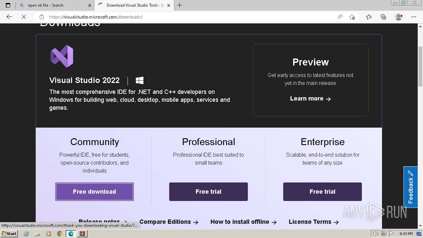This screenshot has height=238, width=423.
Task: Launch Google Chrome from taskbar
Action: (x=60, y=234)
